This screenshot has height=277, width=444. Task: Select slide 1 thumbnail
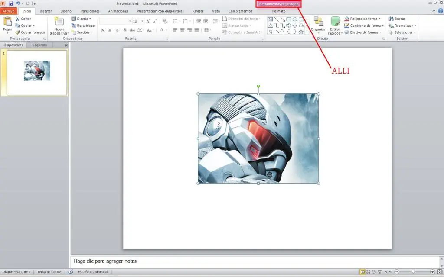point(37,73)
